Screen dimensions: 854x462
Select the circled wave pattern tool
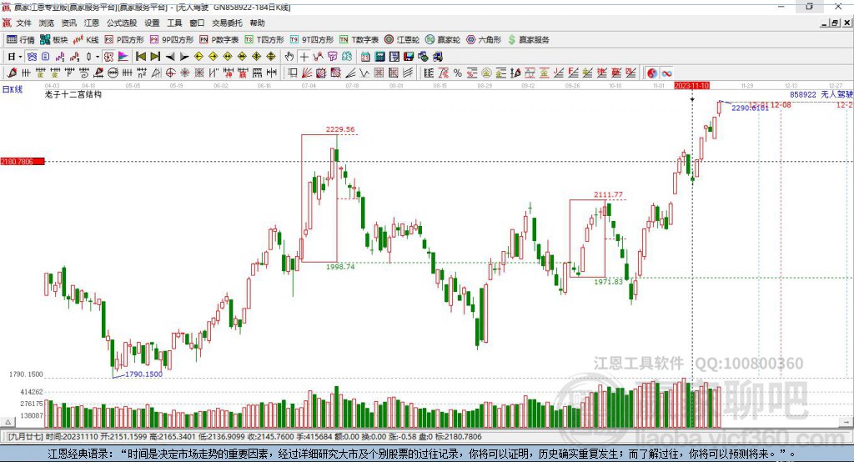pos(113,73)
